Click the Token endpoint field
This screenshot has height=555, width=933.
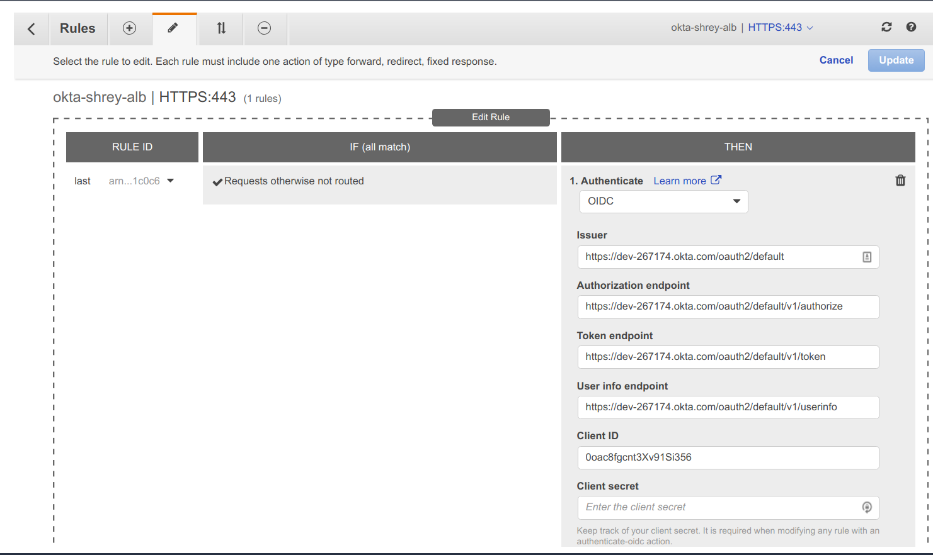click(x=728, y=357)
